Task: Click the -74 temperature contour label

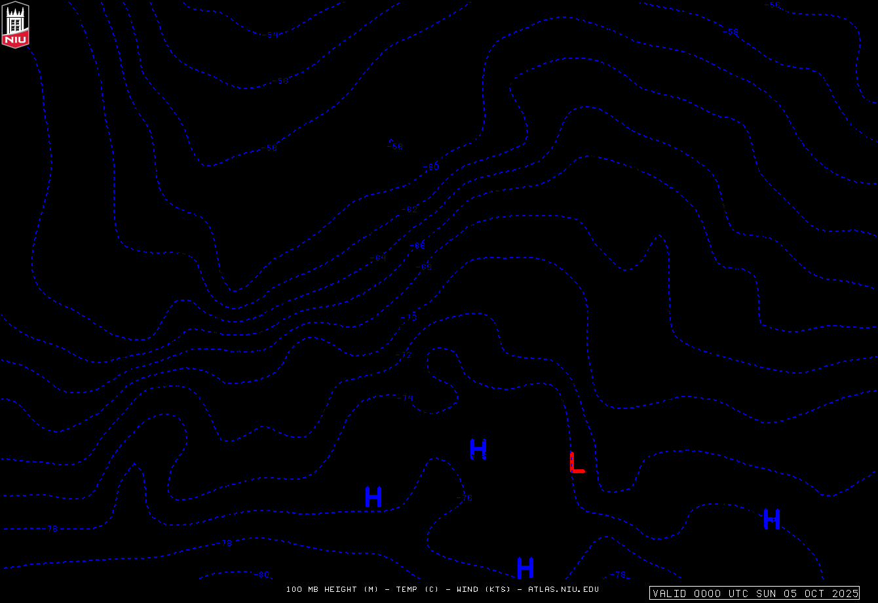Action: pos(406,398)
